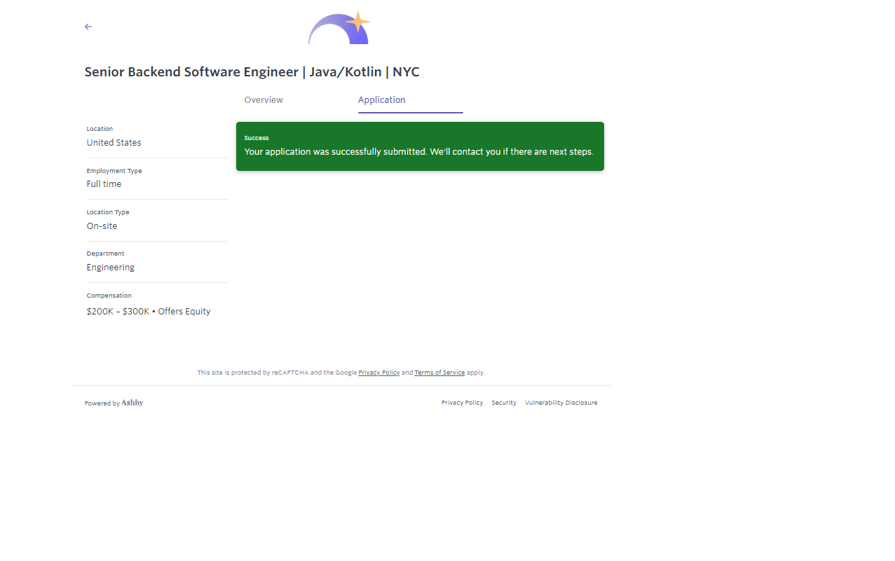Click the United States location value
This screenshot has height=561, width=895.
click(114, 143)
